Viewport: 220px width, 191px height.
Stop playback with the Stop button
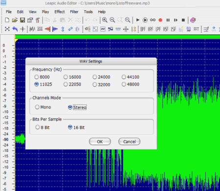(x=183, y=20)
